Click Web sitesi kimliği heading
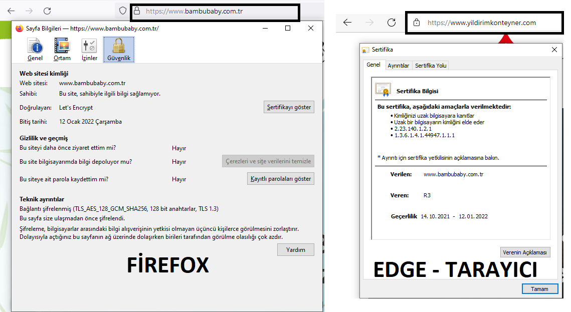 coord(44,74)
